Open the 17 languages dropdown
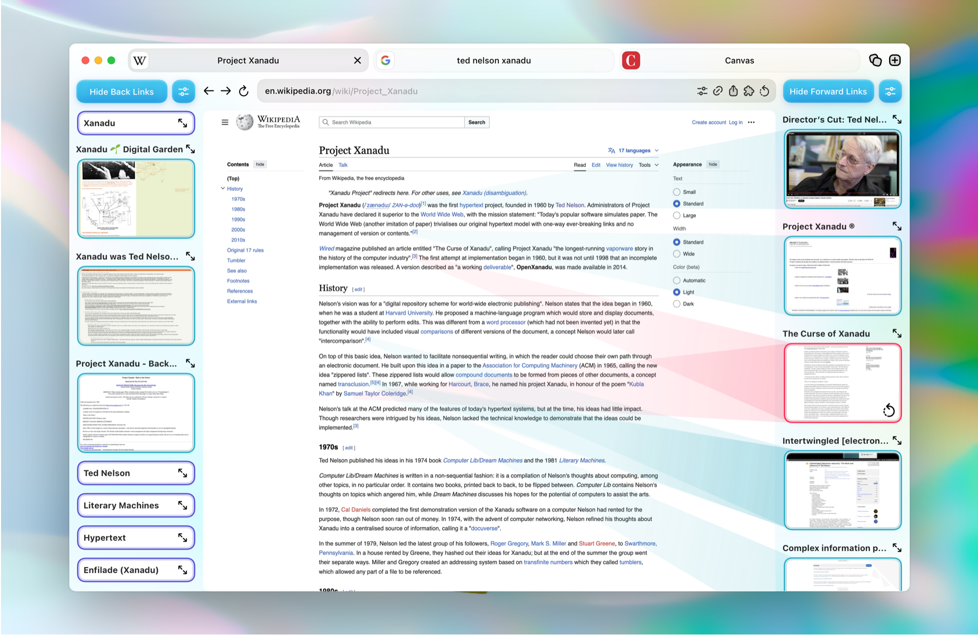 click(633, 151)
